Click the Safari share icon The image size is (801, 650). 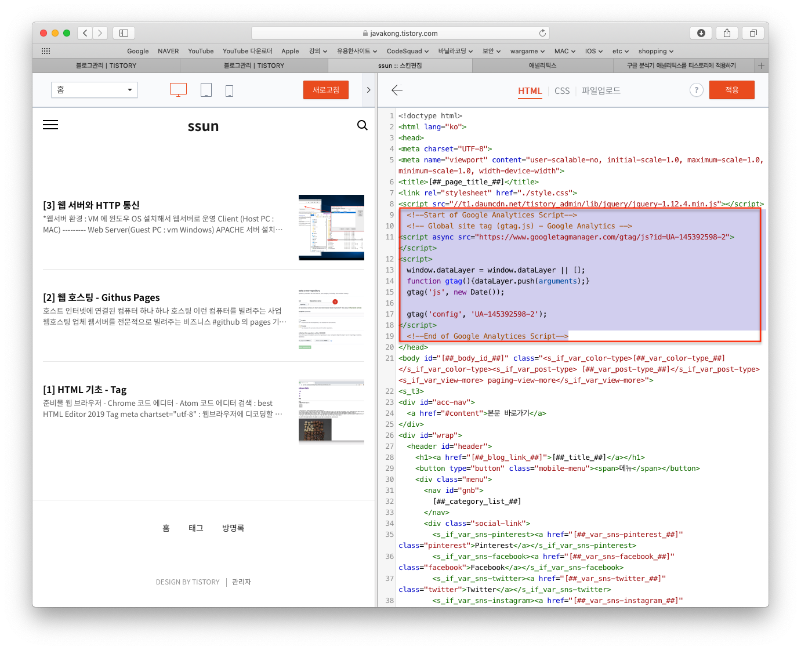(x=727, y=33)
